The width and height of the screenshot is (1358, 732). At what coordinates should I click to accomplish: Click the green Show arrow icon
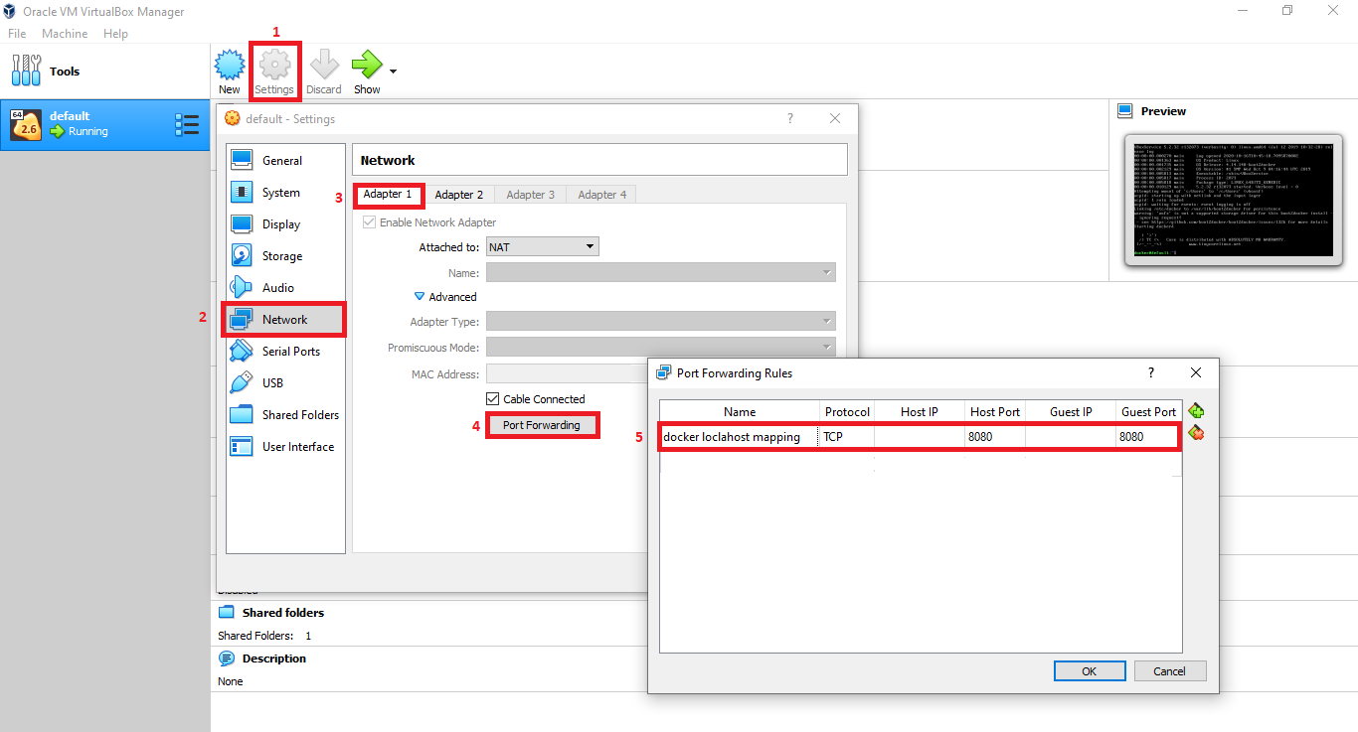pos(367,65)
